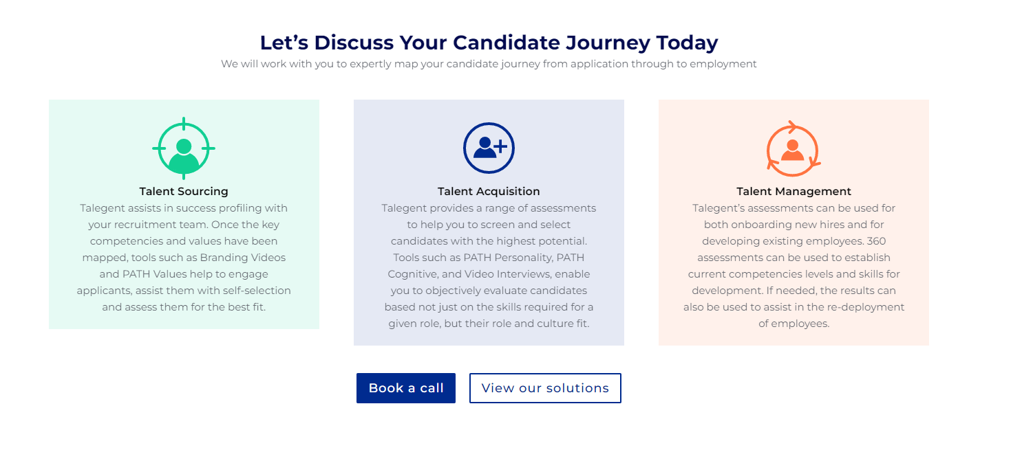Click the Let's Discuss Your Candidate Journey Today title

[489, 42]
